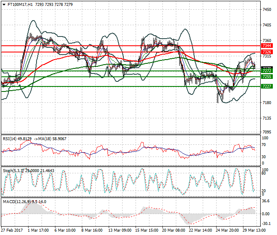Click the 7180 price scale value

tap(267, 103)
